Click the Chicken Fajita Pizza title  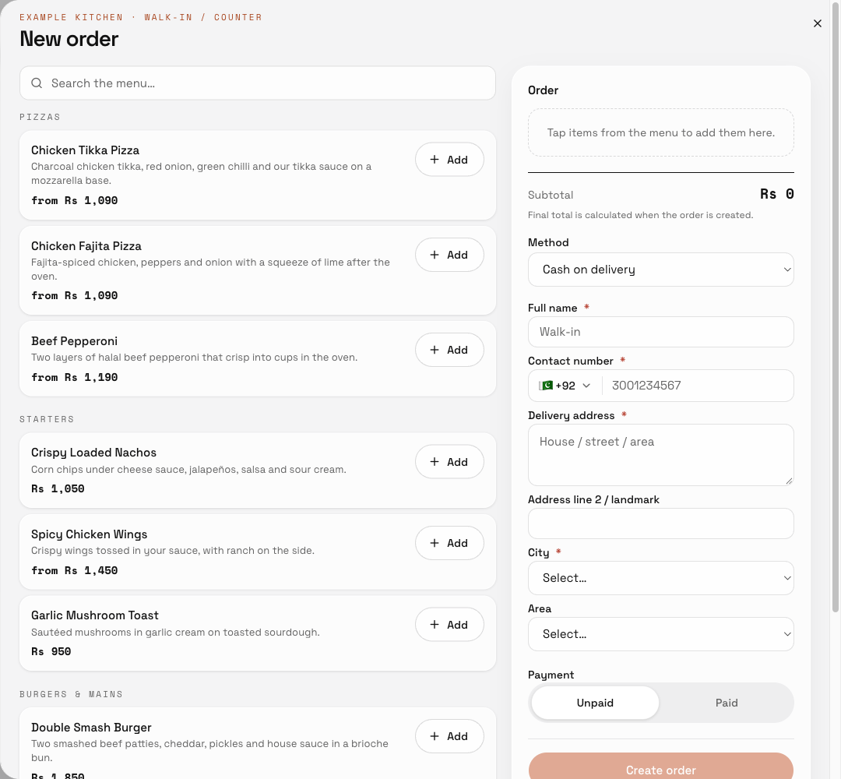[x=86, y=246]
